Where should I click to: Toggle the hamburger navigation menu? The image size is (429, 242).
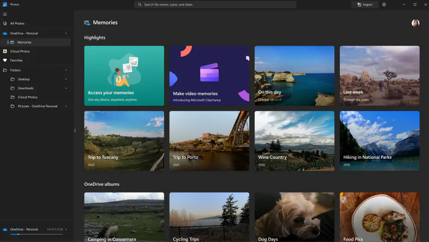click(5, 14)
